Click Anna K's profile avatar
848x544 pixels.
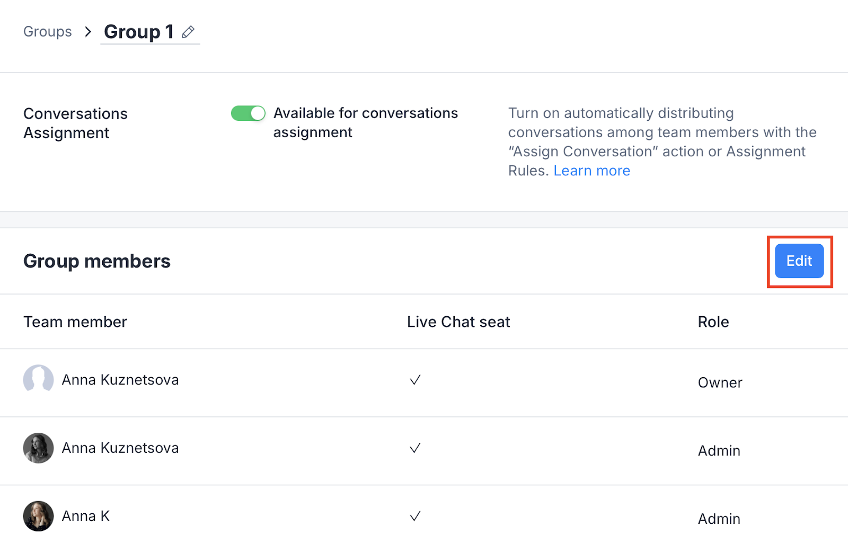[x=38, y=516]
